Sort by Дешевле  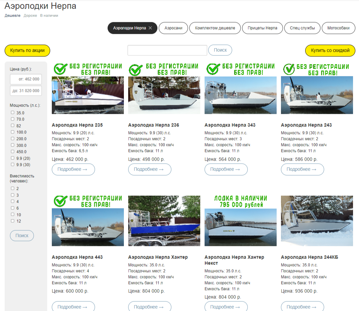point(13,16)
